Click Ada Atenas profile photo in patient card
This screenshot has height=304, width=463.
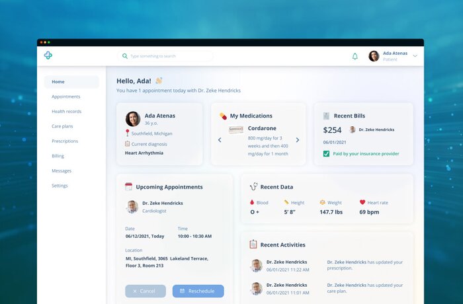pyautogui.click(x=132, y=119)
